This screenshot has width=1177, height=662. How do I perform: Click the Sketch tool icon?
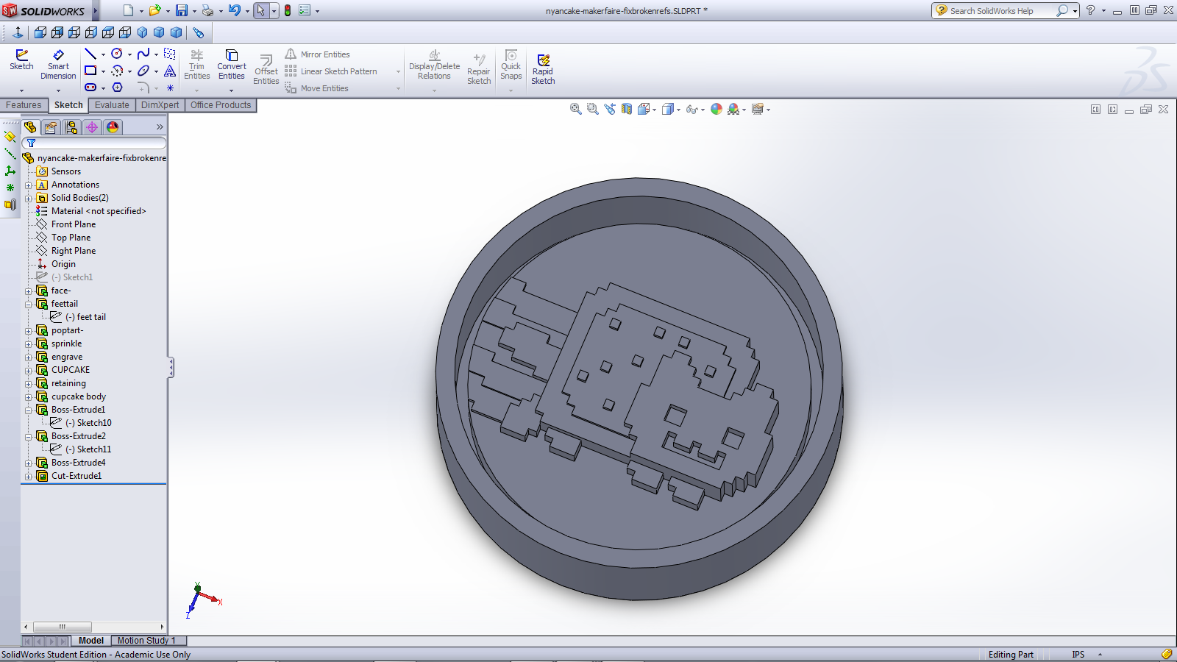[21, 59]
